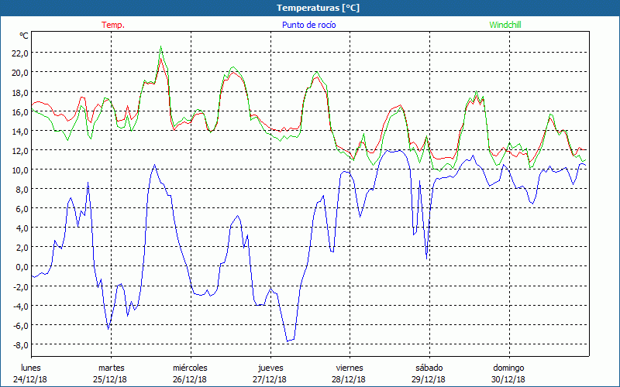Viewport: 620px width, 387px height.
Task: Click the °C unit label on the axis
Action: pyautogui.click(x=24, y=36)
